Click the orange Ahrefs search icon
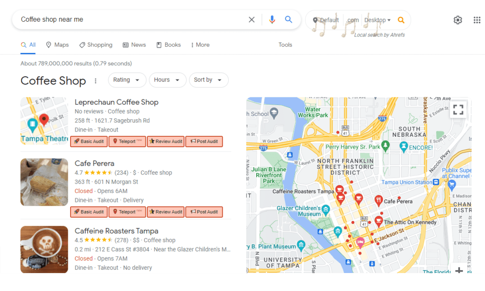This screenshot has width=485, height=291. pyautogui.click(x=401, y=20)
